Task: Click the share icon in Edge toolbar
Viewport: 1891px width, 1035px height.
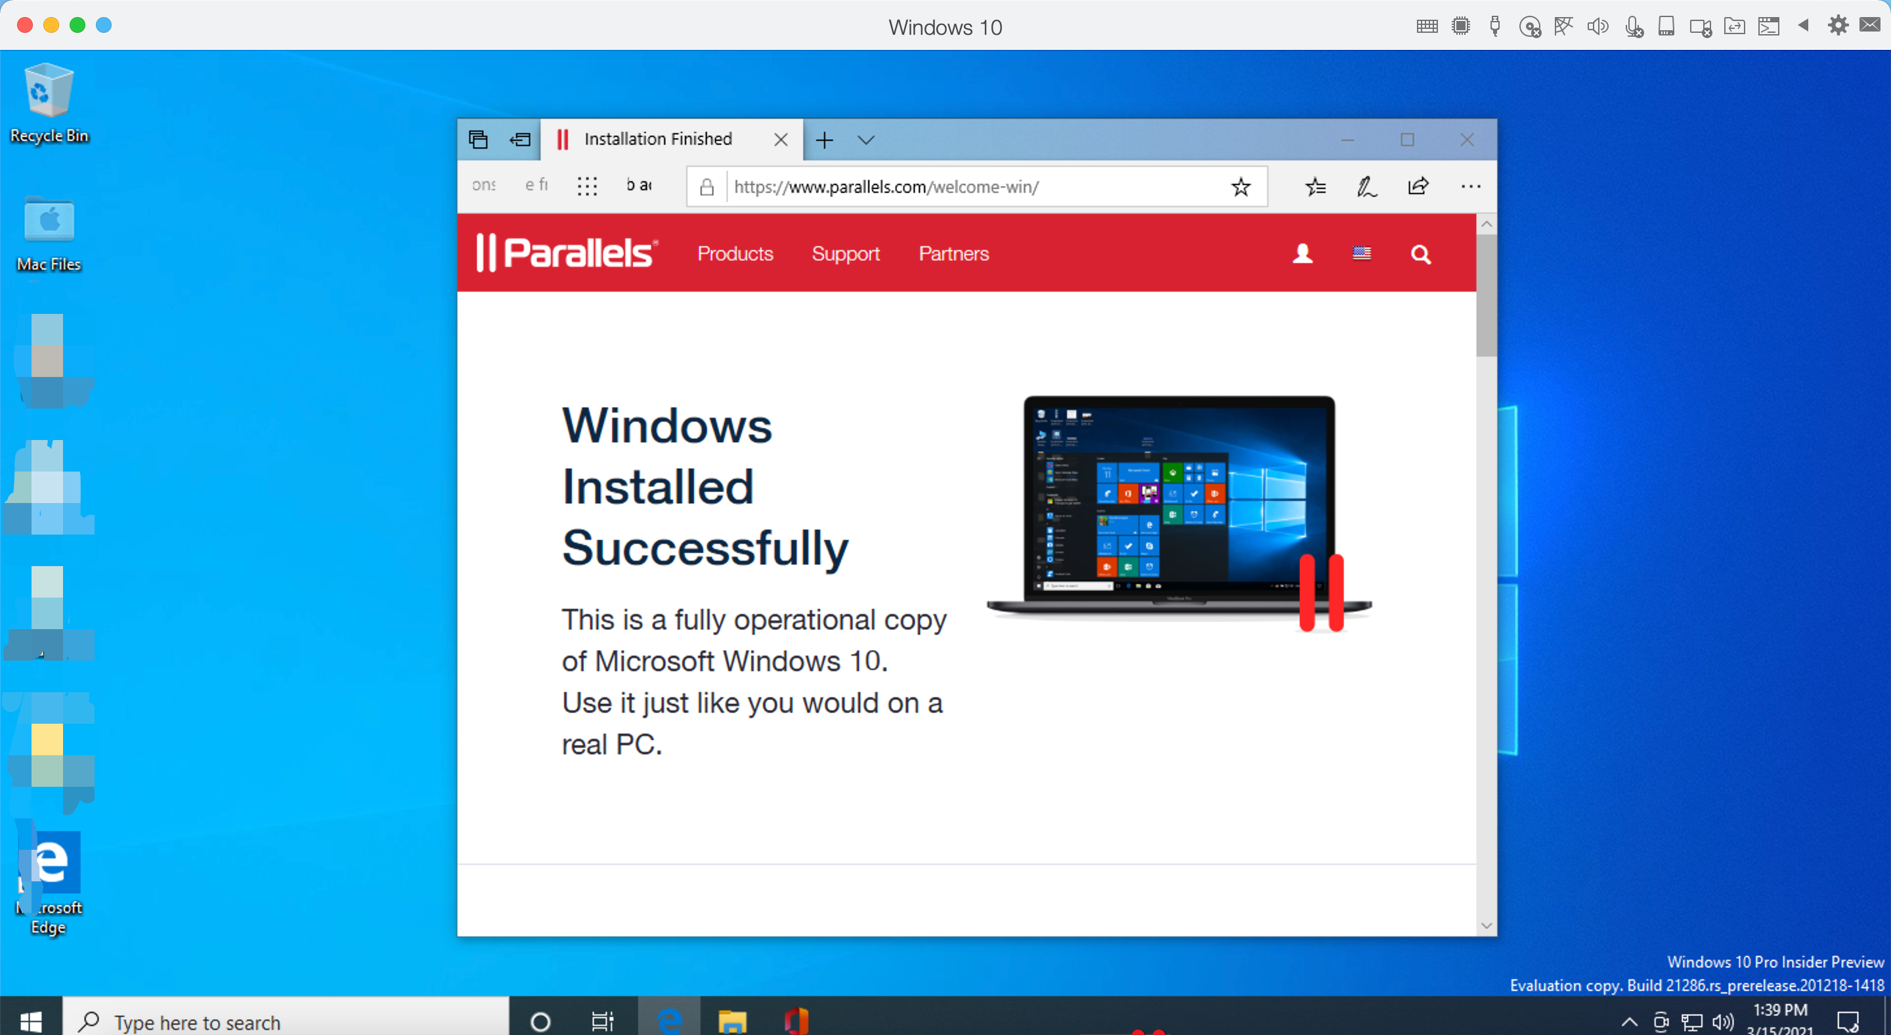Action: (x=1418, y=187)
